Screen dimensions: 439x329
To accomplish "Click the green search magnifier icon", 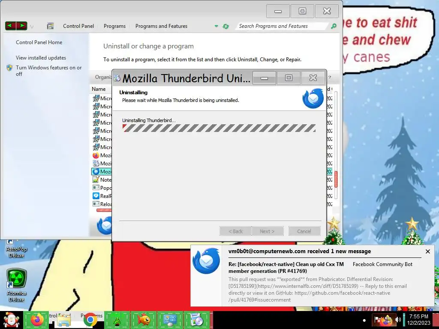I will coord(334,26).
